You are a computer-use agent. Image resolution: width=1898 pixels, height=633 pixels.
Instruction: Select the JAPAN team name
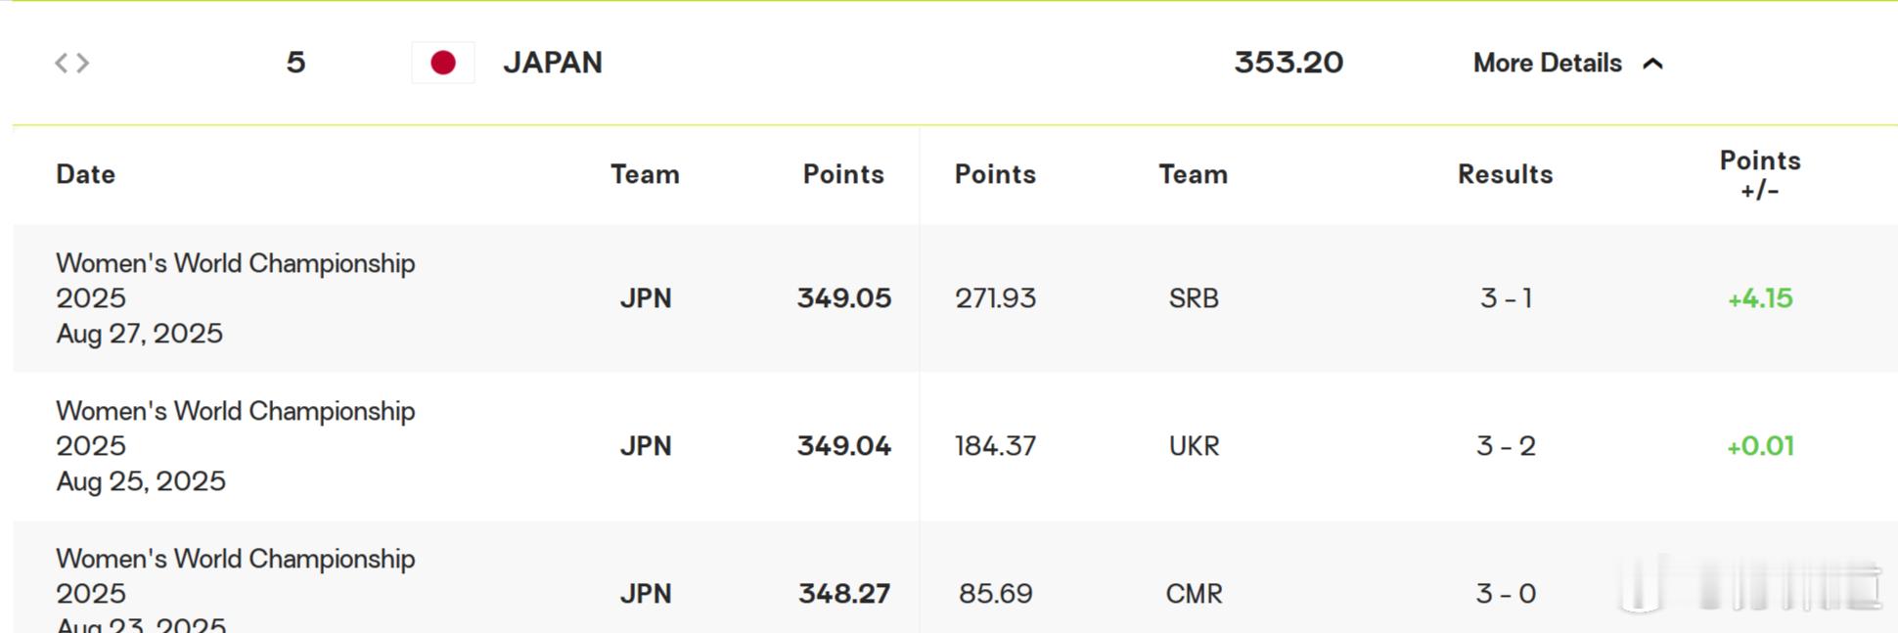553,63
